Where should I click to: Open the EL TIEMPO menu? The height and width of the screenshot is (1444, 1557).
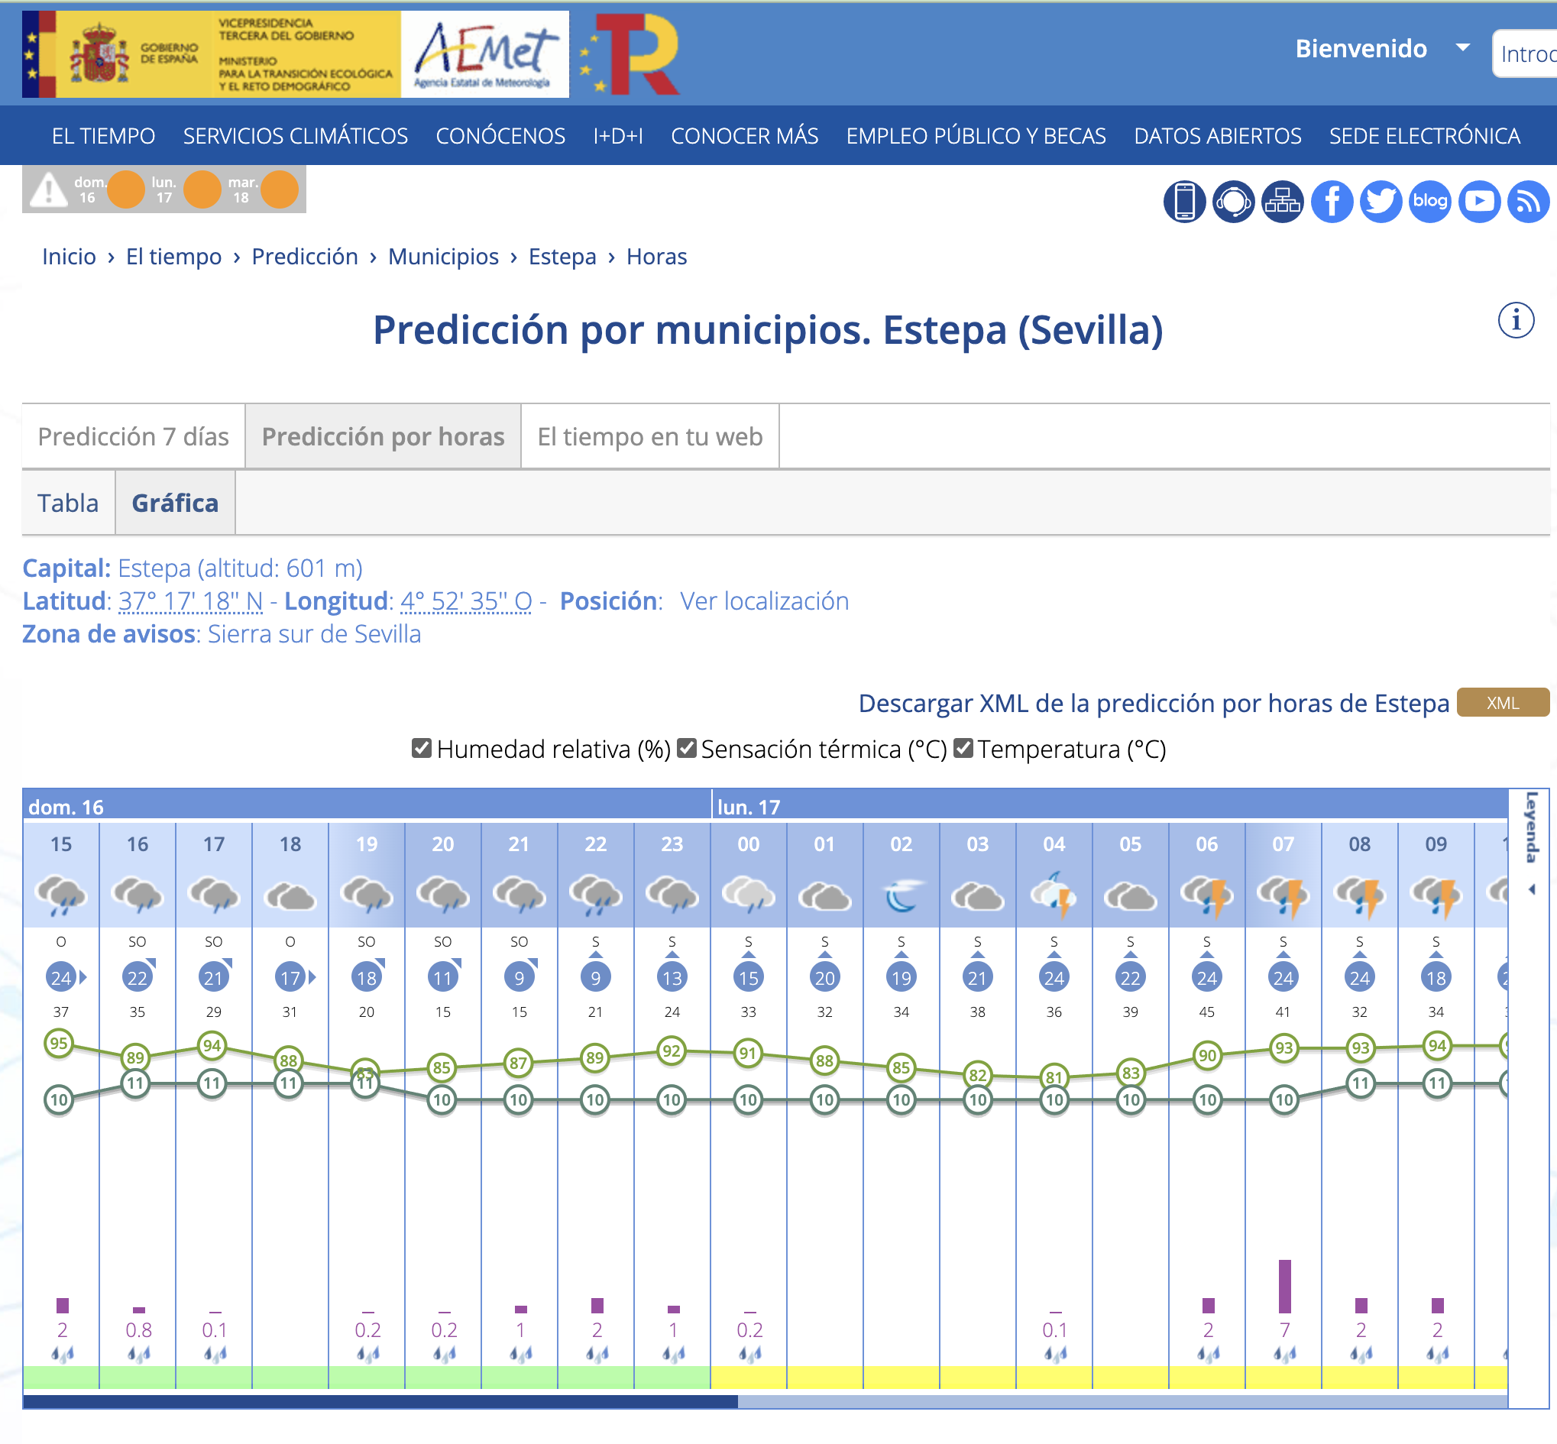[103, 136]
